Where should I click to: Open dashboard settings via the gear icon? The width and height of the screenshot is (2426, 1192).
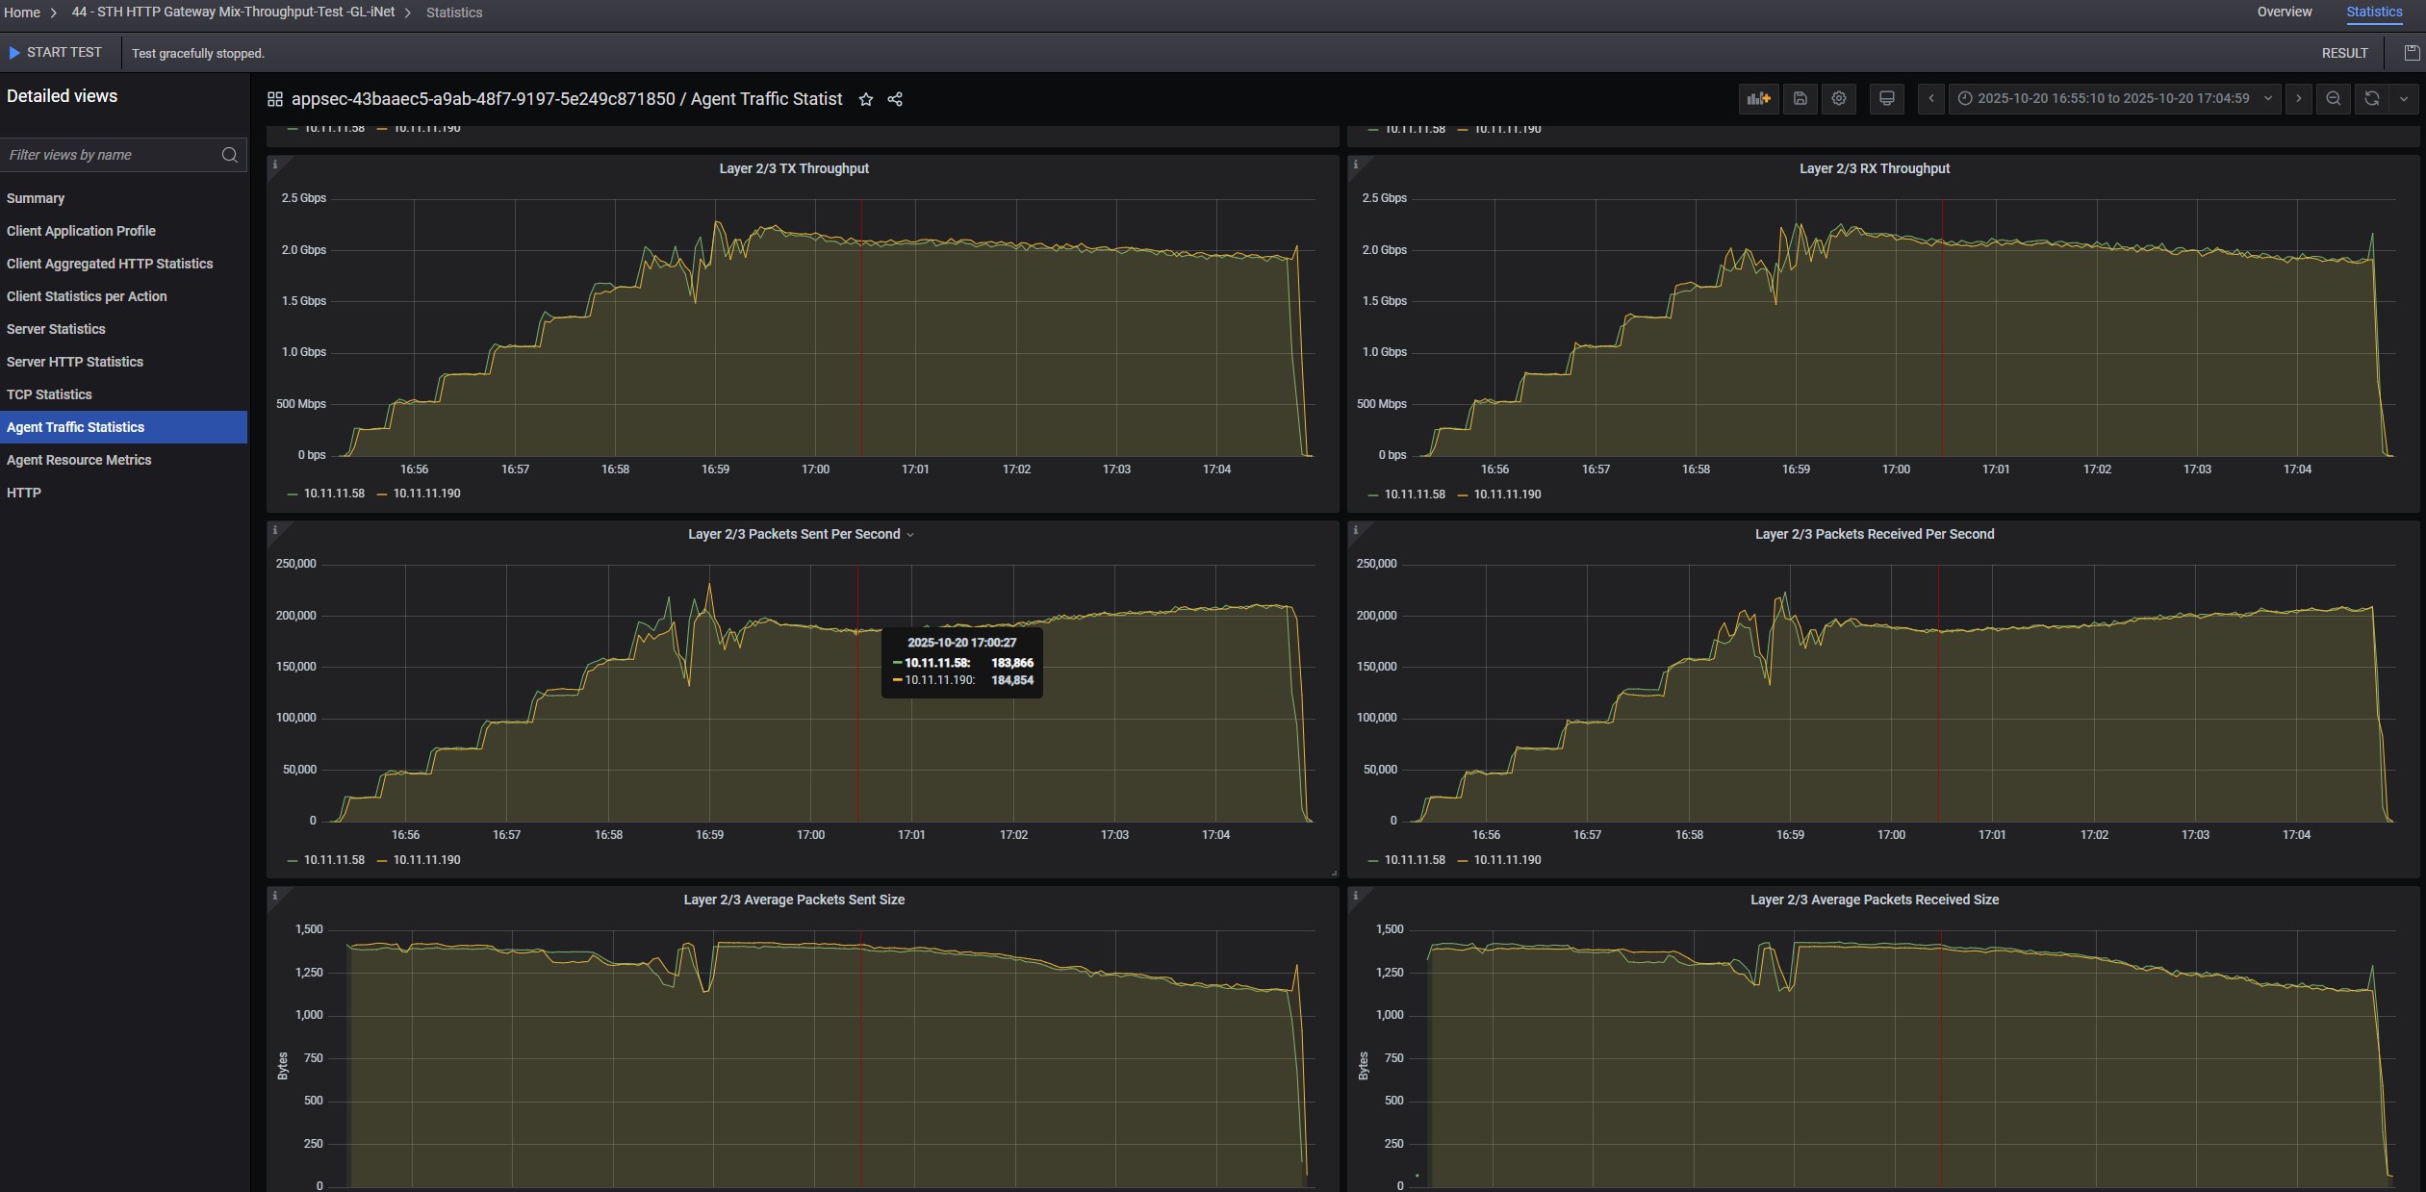(x=1838, y=99)
